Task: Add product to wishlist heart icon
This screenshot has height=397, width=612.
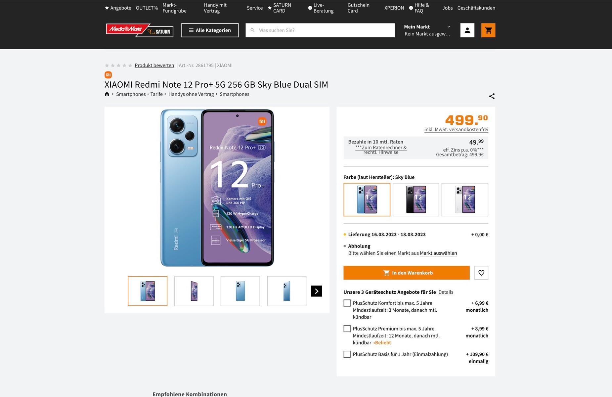Action: [481, 273]
